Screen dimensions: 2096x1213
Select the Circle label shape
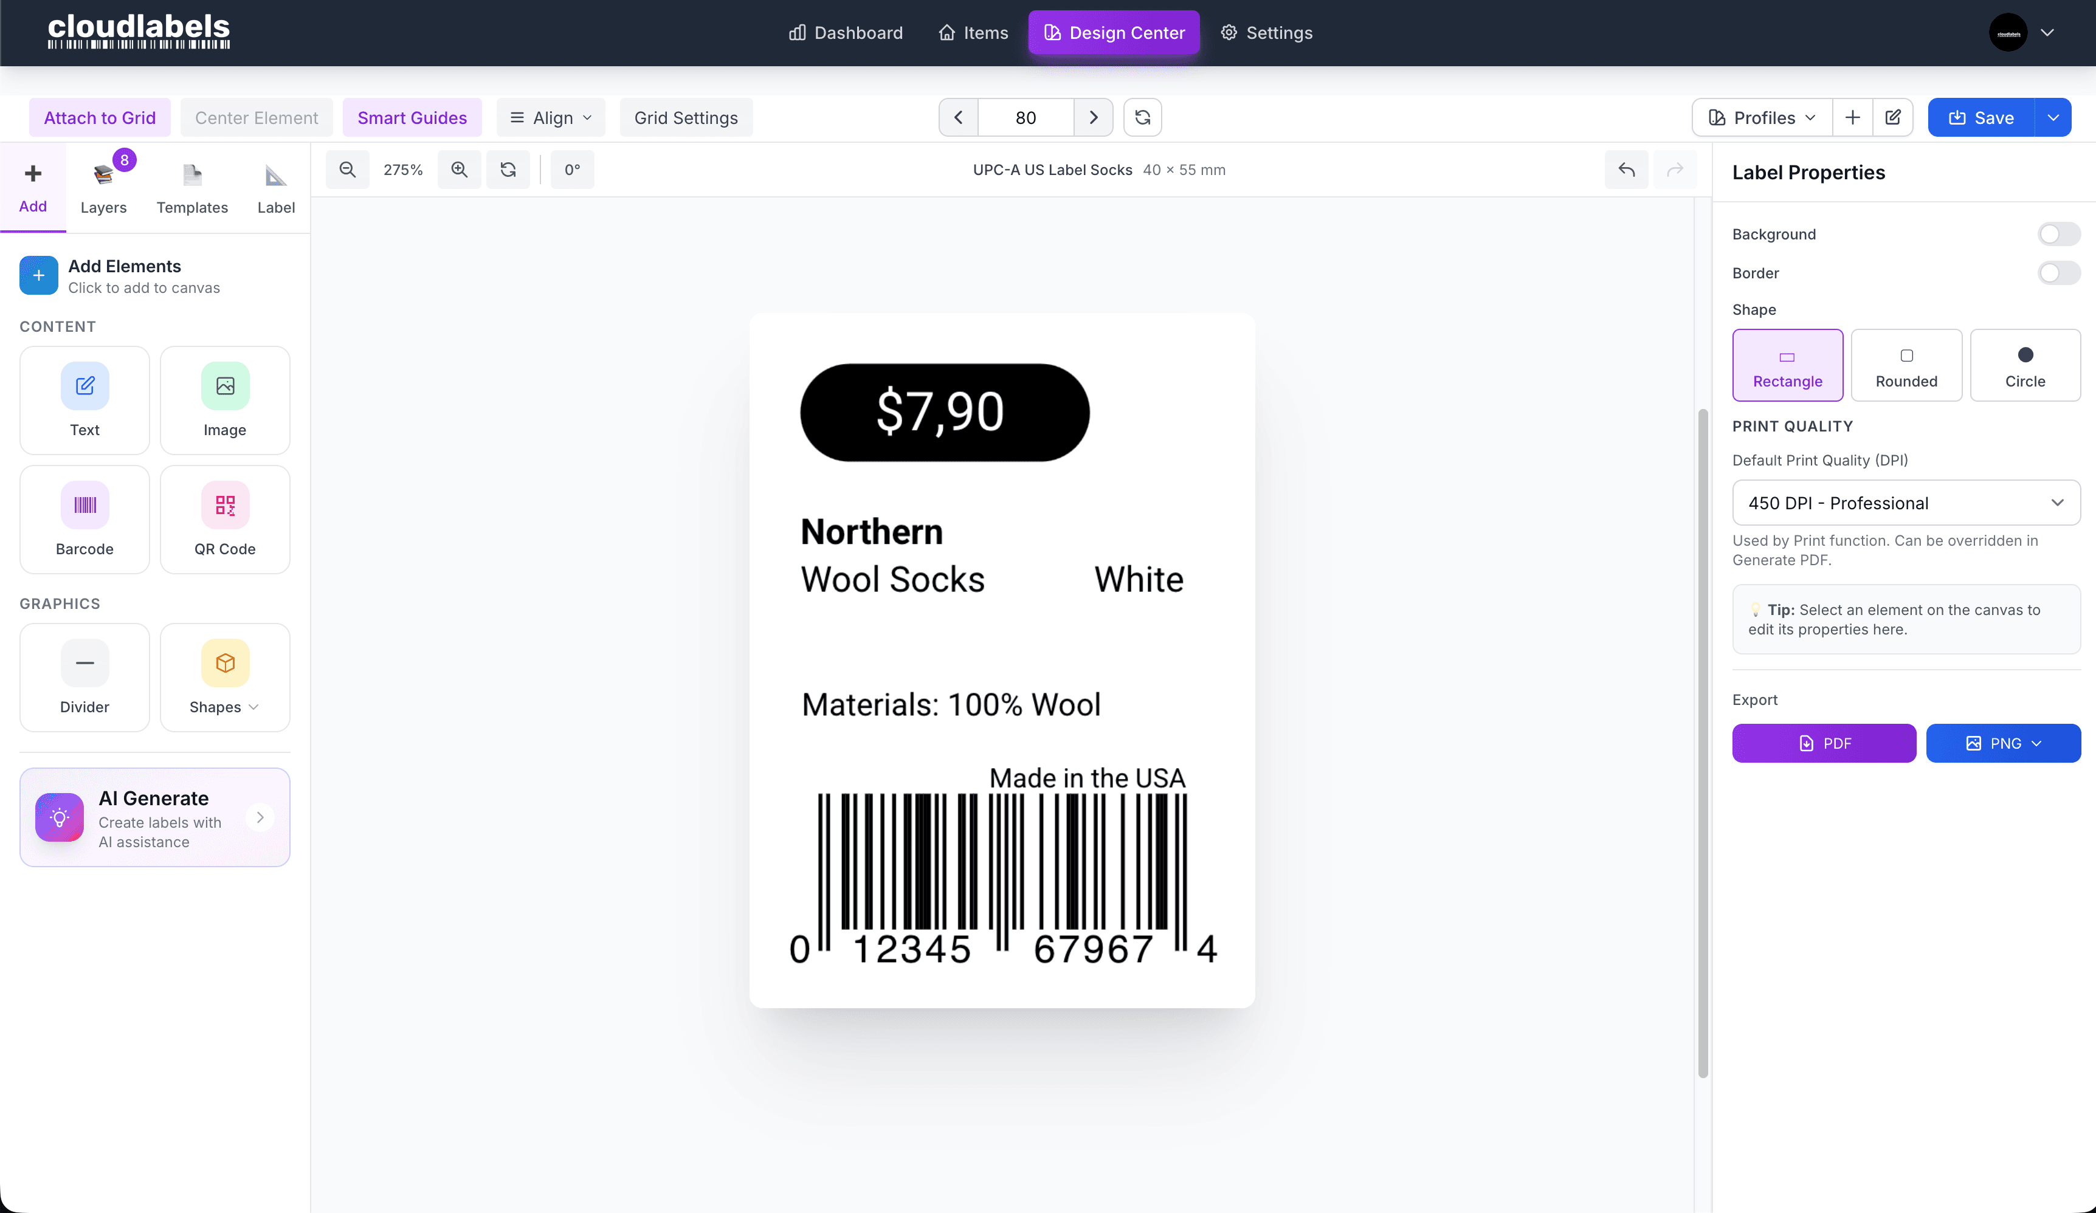pyautogui.click(x=2025, y=365)
